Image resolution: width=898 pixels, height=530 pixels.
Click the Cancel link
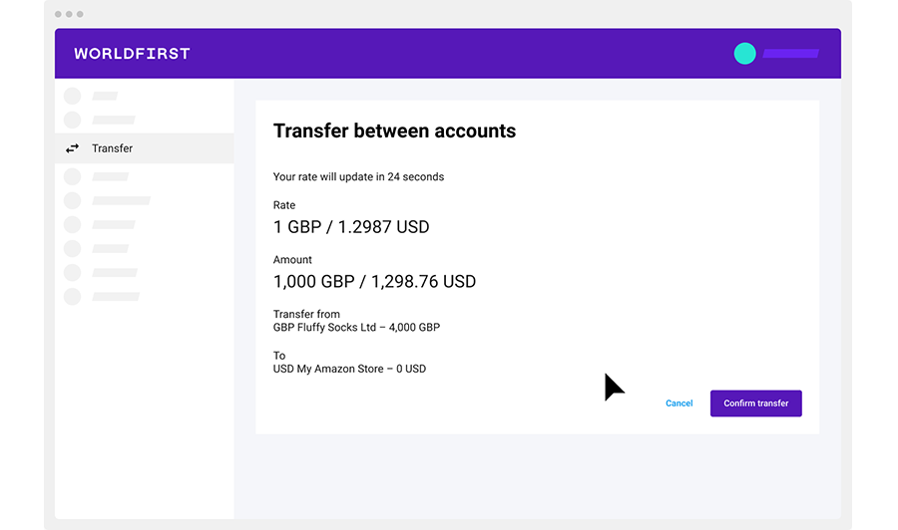point(679,403)
